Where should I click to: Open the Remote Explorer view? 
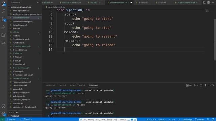pyautogui.click(x=4, y=43)
